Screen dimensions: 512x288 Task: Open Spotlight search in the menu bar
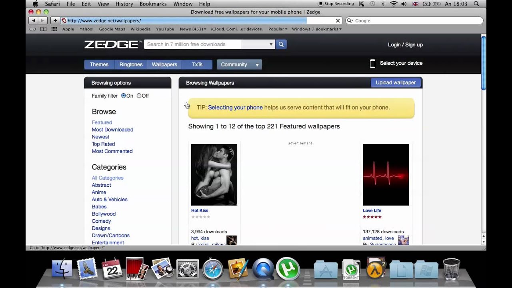tap(476, 4)
